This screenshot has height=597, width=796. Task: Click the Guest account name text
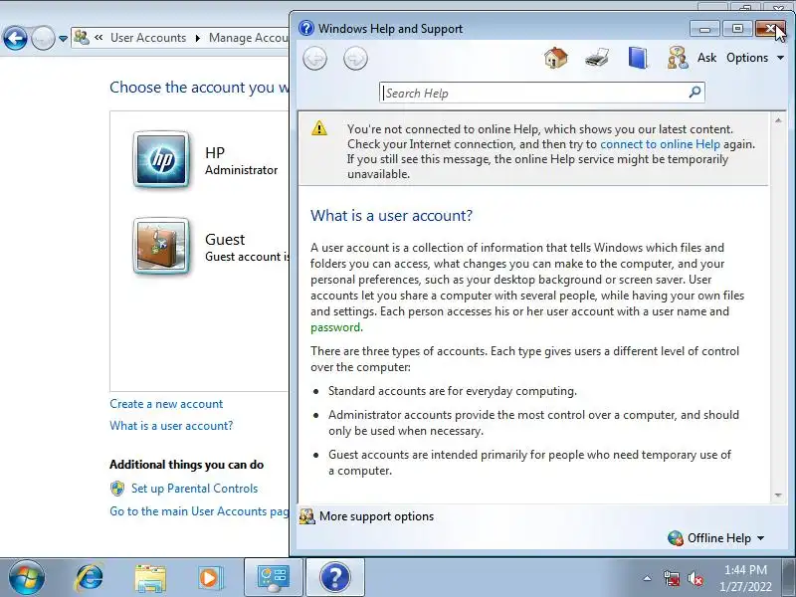point(225,239)
